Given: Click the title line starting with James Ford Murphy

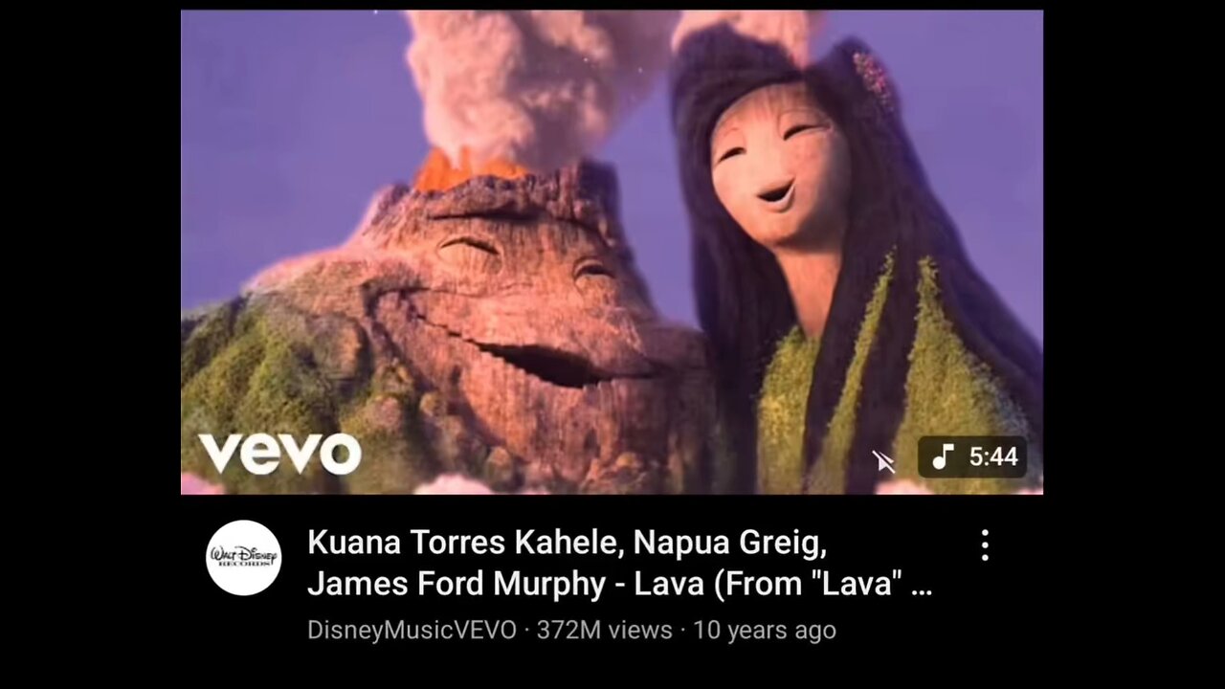Looking at the screenshot, I should tap(619, 583).
